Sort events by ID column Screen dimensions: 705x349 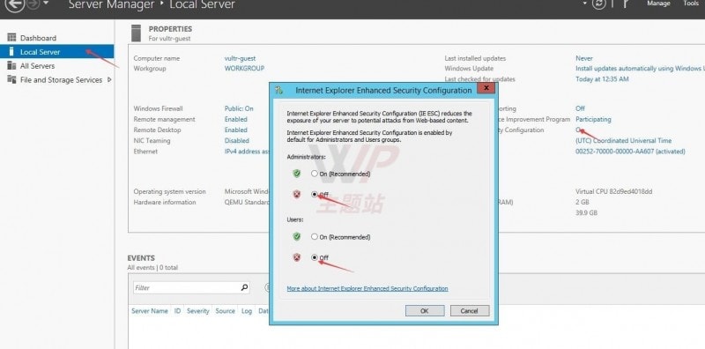pos(178,311)
